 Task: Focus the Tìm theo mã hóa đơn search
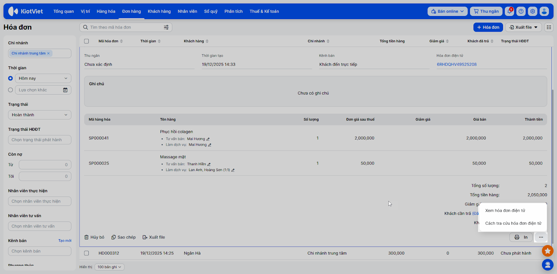126,27
